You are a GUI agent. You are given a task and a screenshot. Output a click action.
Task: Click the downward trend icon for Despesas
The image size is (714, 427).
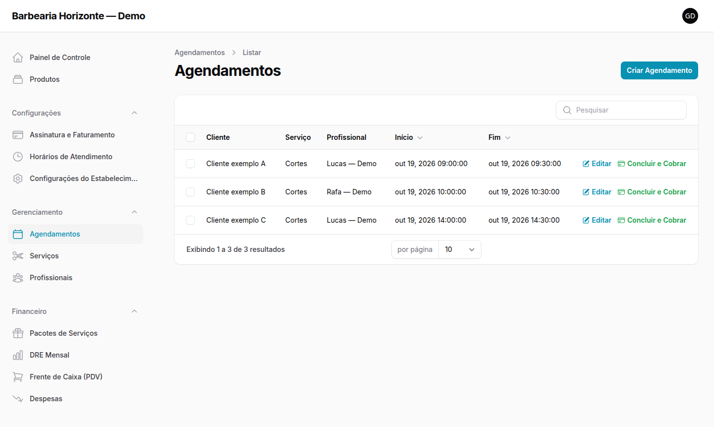[x=18, y=399]
